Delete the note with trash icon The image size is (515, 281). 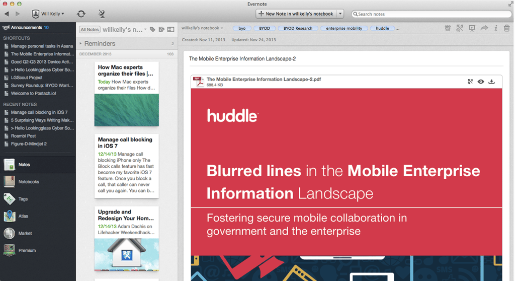click(507, 28)
